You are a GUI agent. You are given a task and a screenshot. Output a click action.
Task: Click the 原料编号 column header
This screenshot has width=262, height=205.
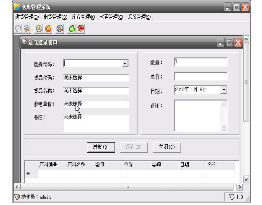[52, 165]
